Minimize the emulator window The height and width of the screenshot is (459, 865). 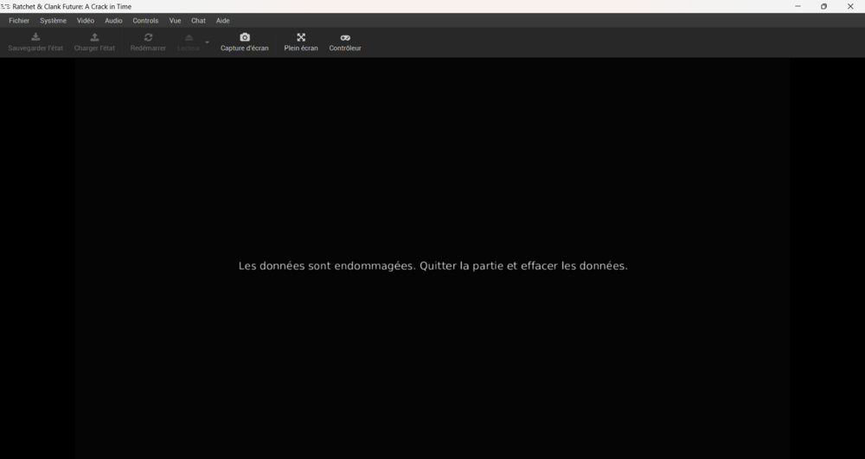tap(797, 6)
